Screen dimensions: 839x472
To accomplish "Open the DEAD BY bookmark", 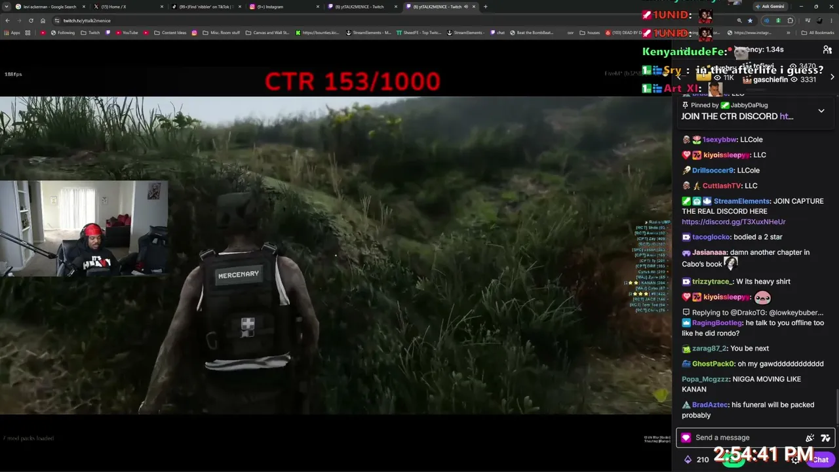I will pyautogui.click(x=623, y=33).
